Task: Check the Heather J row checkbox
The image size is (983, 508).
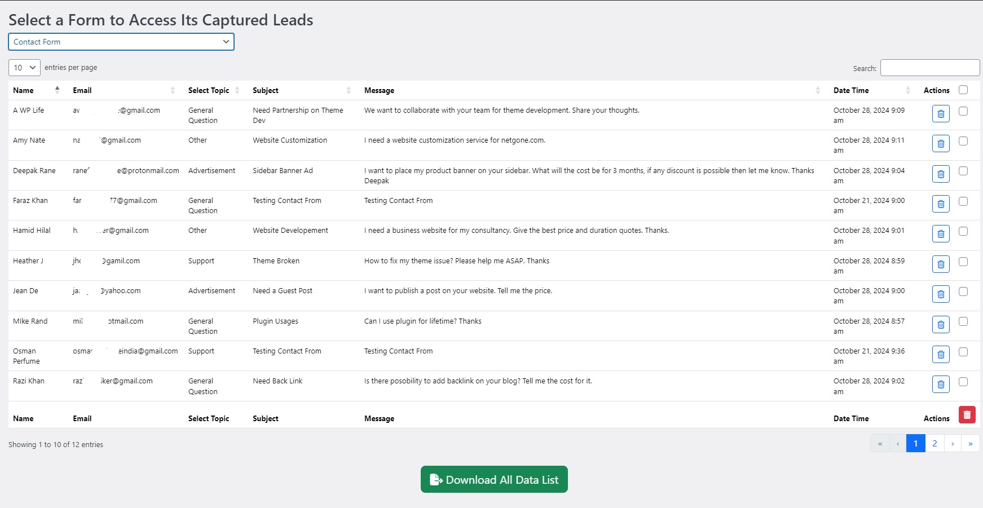Action: (x=963, y=262)
